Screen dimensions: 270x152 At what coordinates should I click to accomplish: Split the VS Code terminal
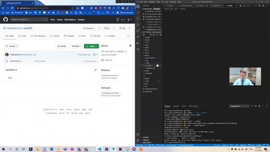tap(256, 106)
